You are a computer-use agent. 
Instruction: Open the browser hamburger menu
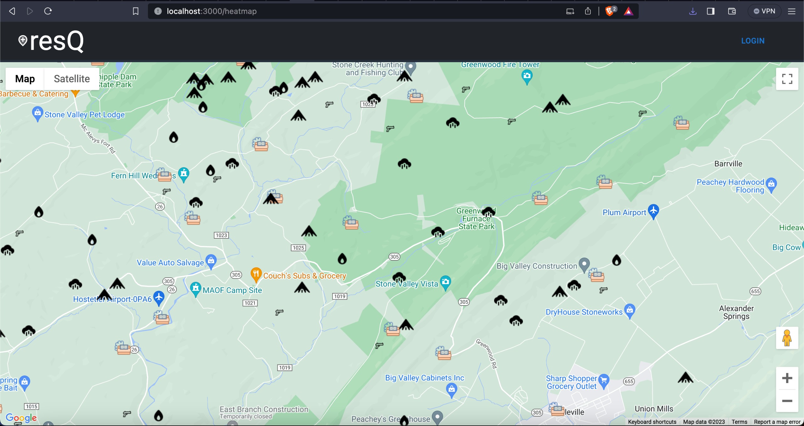[x=792, y=11]
